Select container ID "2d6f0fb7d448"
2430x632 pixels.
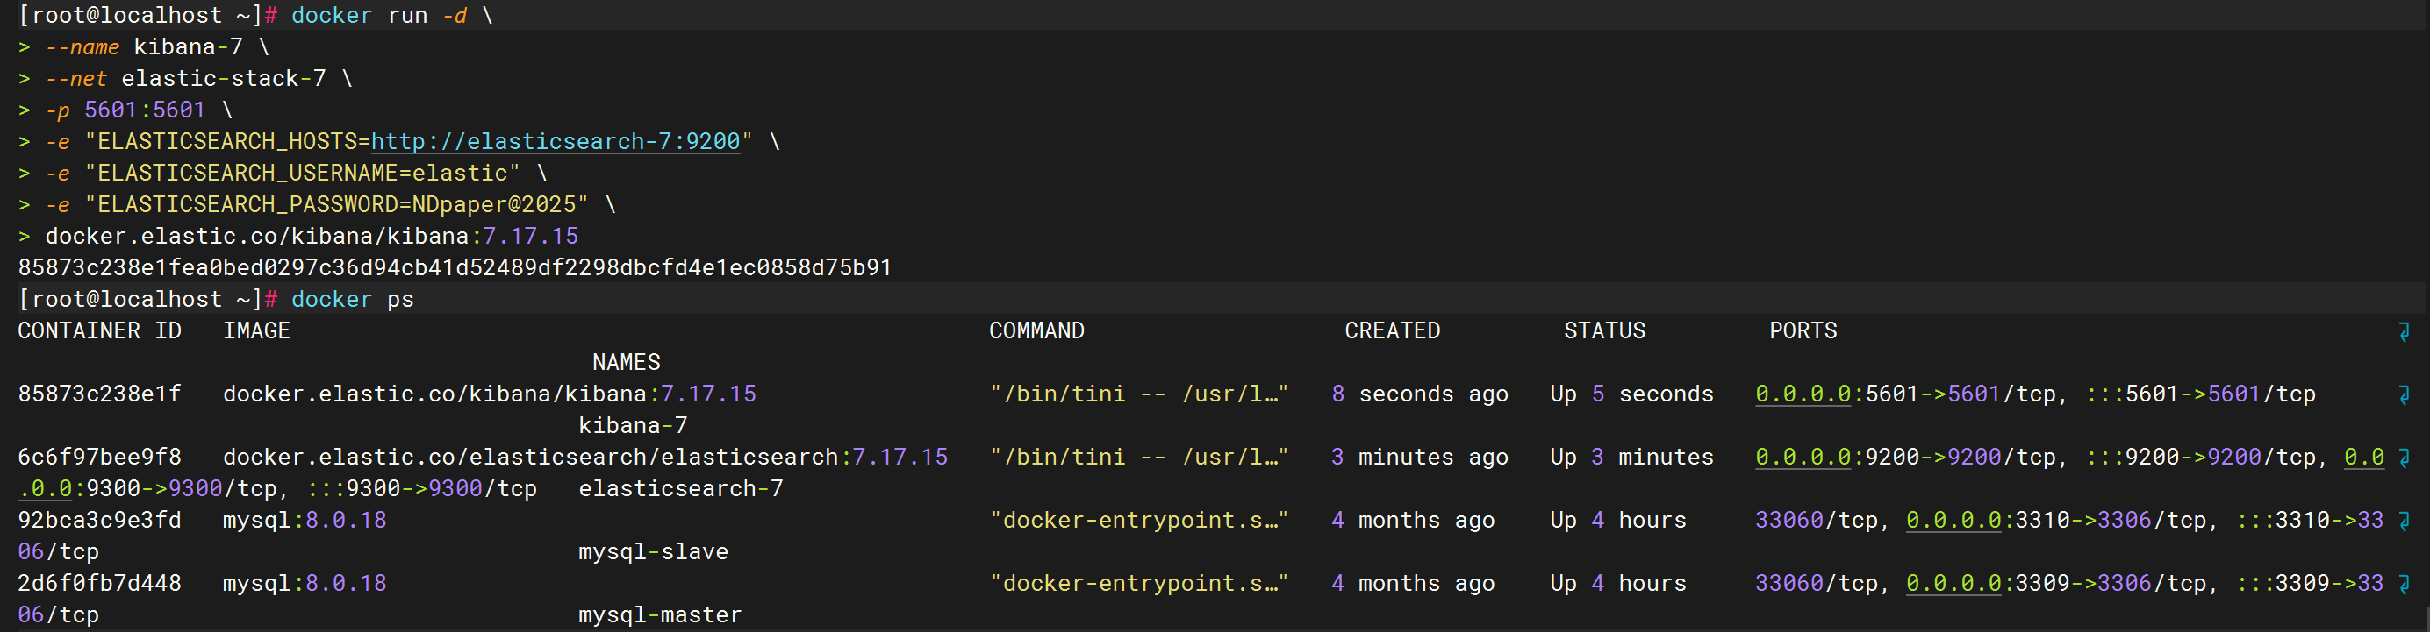pyautogui.click(x=99, y=583)
